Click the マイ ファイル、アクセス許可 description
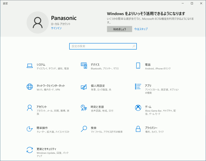206x161 pixels. 107,132
